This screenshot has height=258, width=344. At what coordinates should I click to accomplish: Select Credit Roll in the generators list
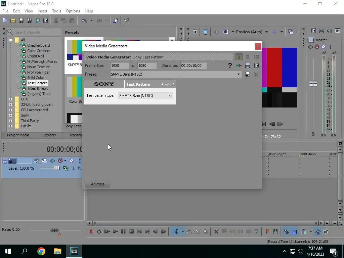pyautogui.click(x=36, y=56)
